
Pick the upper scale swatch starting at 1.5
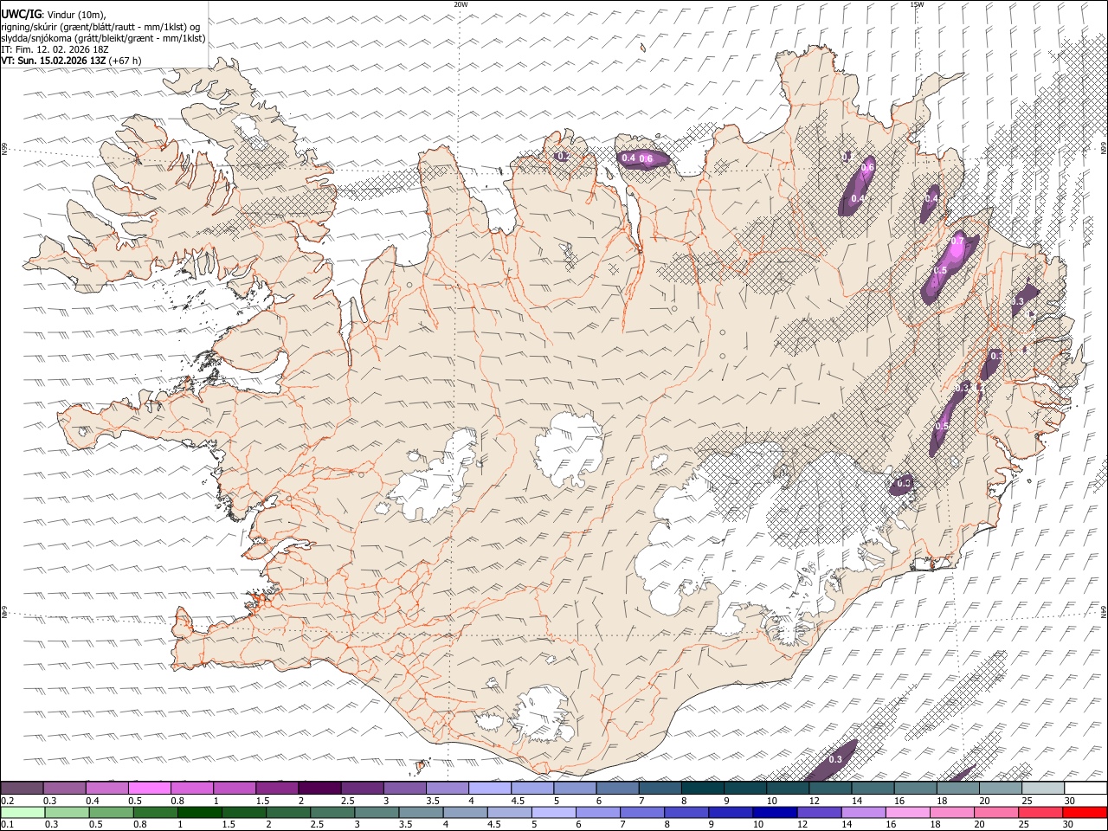(x=277, y=788)
